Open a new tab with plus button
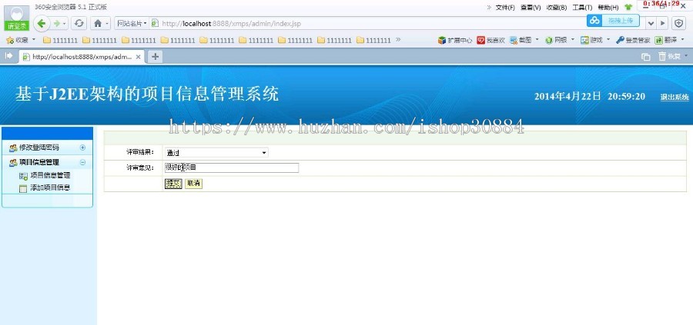The width and height of the screenshot is (693, 325). point(155,56)
